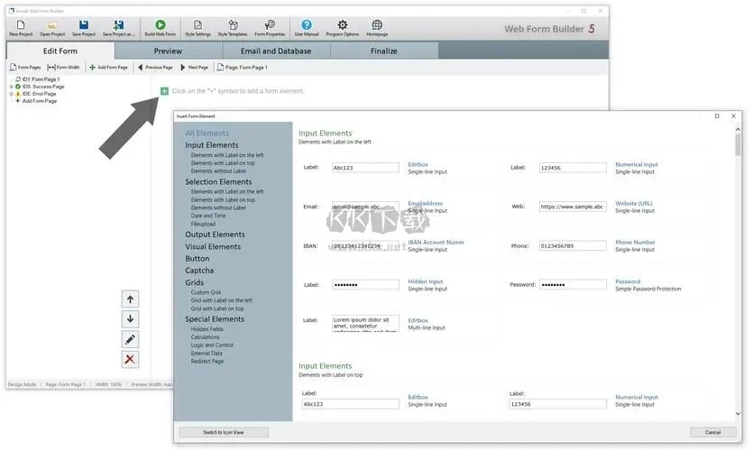Click the pencil edit element button
Image resolution: width=753 pixels, height=451 pixels.
(131, 340)
